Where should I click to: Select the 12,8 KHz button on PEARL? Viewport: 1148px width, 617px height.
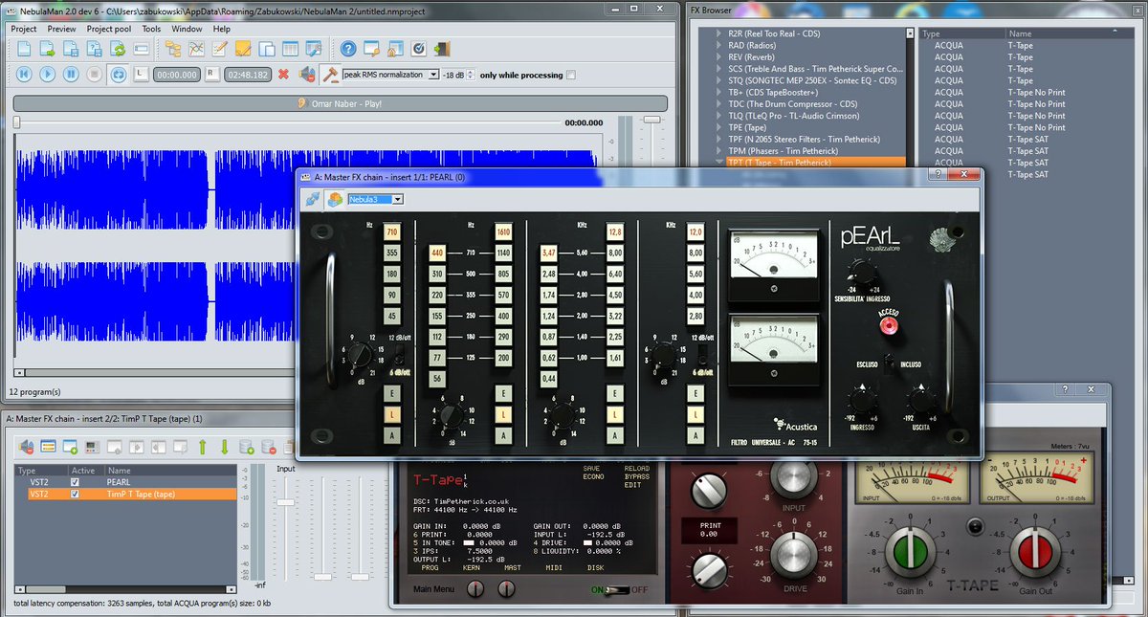point(615,231)
